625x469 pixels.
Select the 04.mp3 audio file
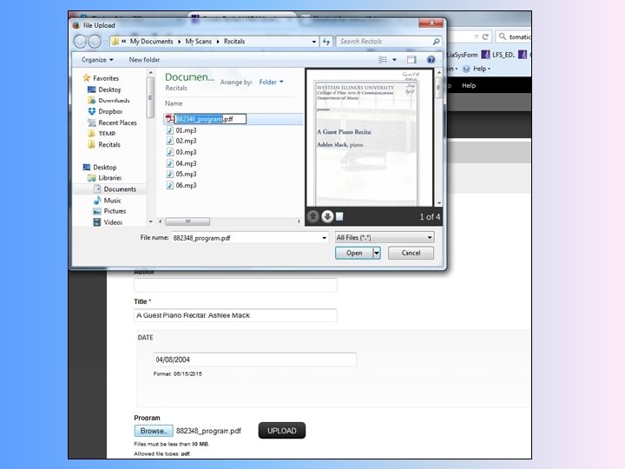[x=181, y=163]
